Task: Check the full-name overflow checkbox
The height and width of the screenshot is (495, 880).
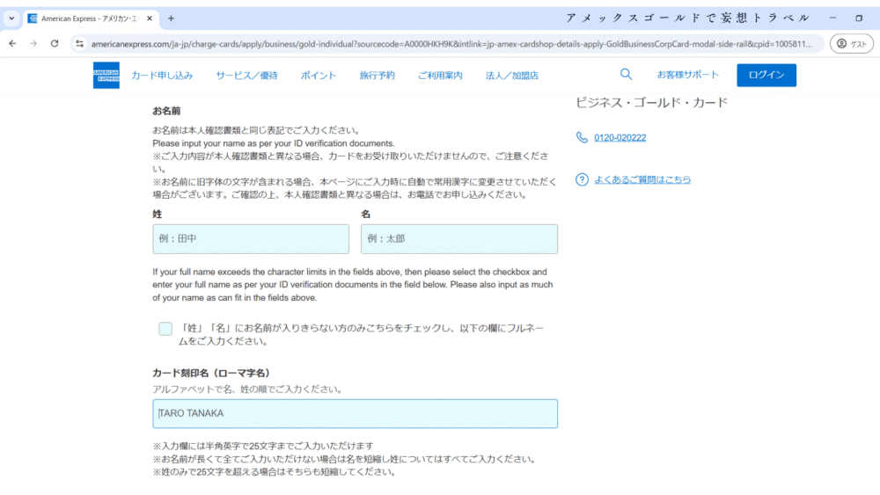Action: [x=165, y=329]
